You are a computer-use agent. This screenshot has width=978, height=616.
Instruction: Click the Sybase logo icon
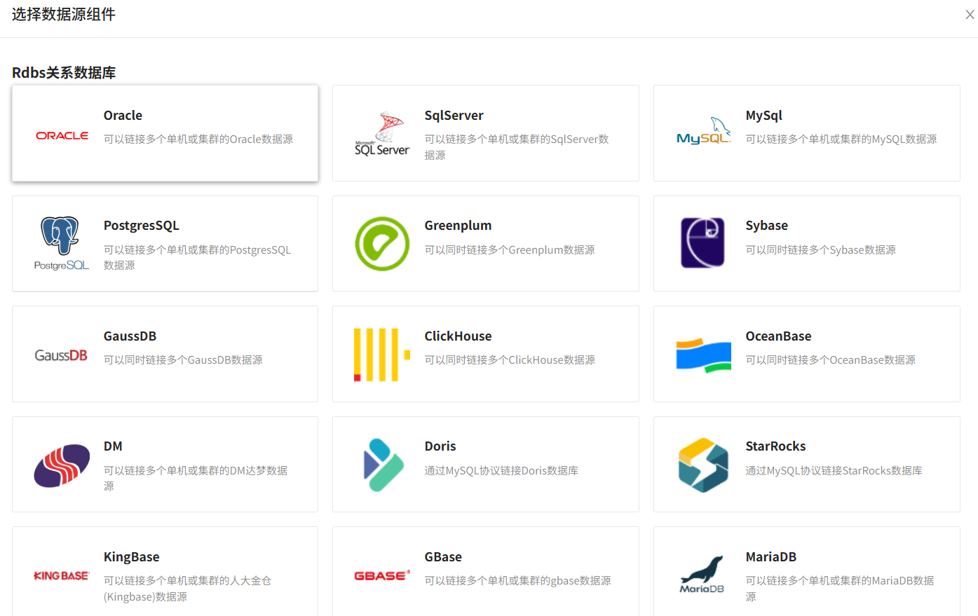(704, 243)
